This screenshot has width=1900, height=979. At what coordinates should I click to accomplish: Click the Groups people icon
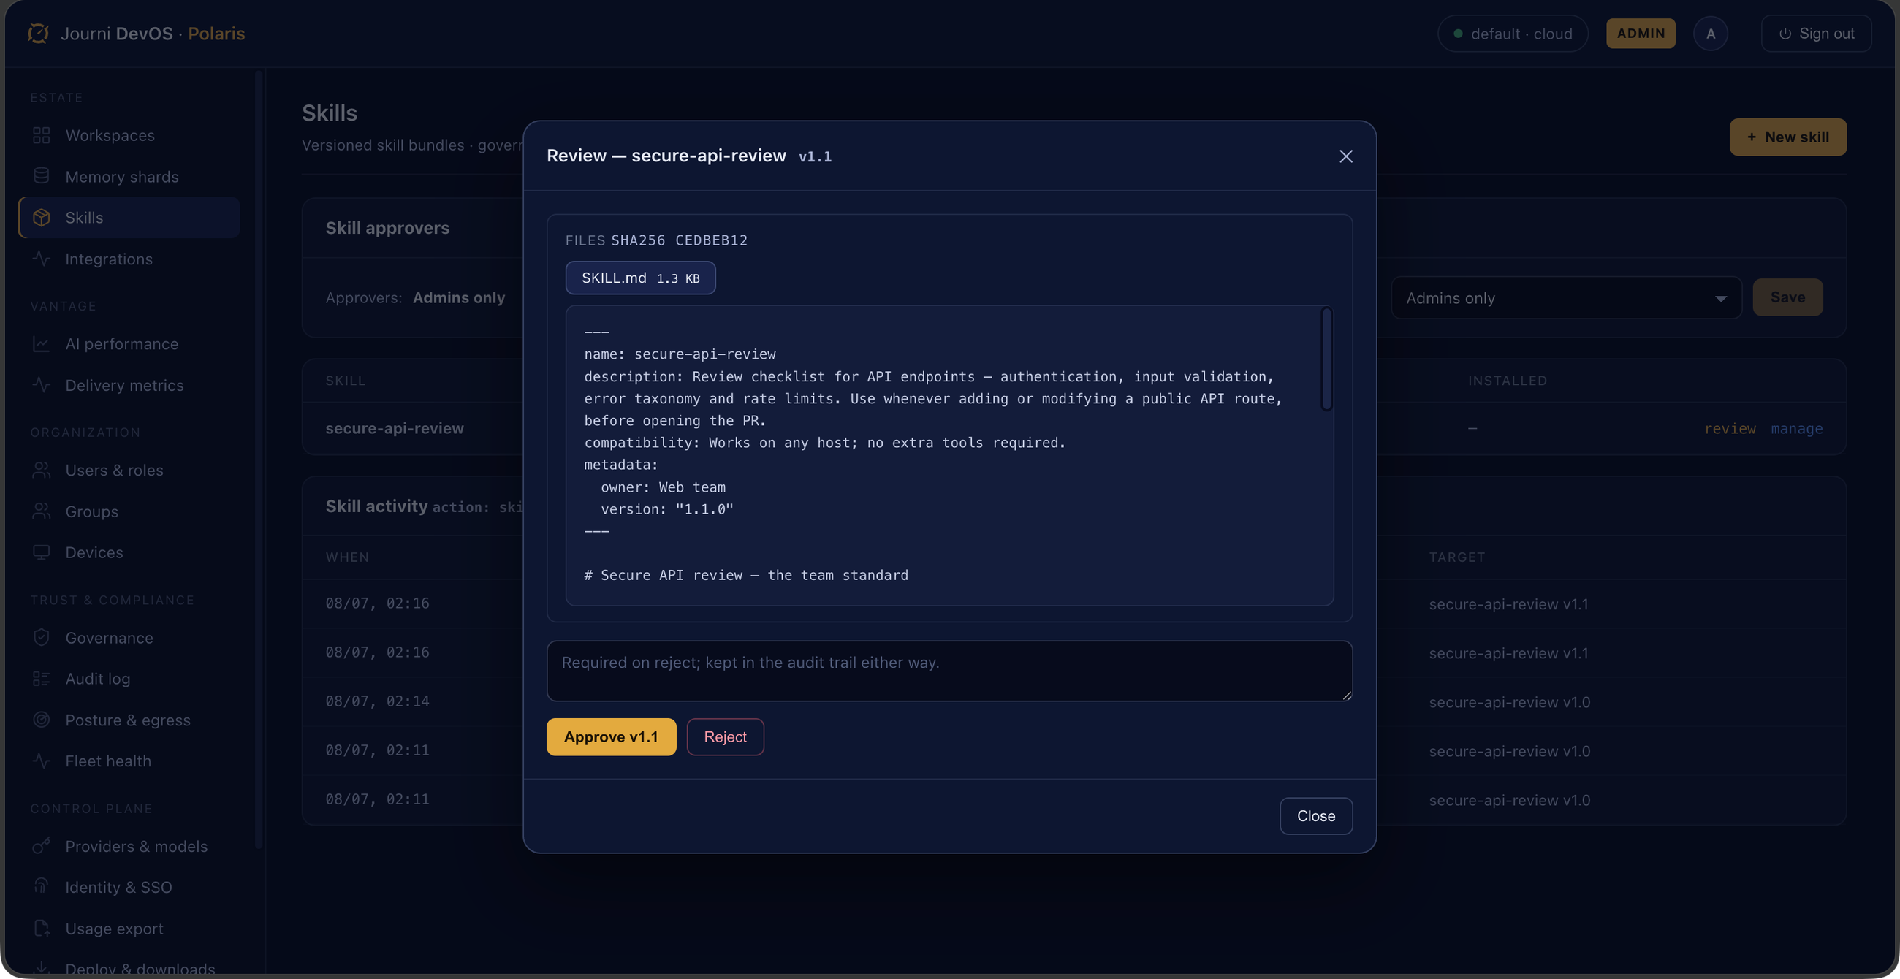(x=42, y=511)
